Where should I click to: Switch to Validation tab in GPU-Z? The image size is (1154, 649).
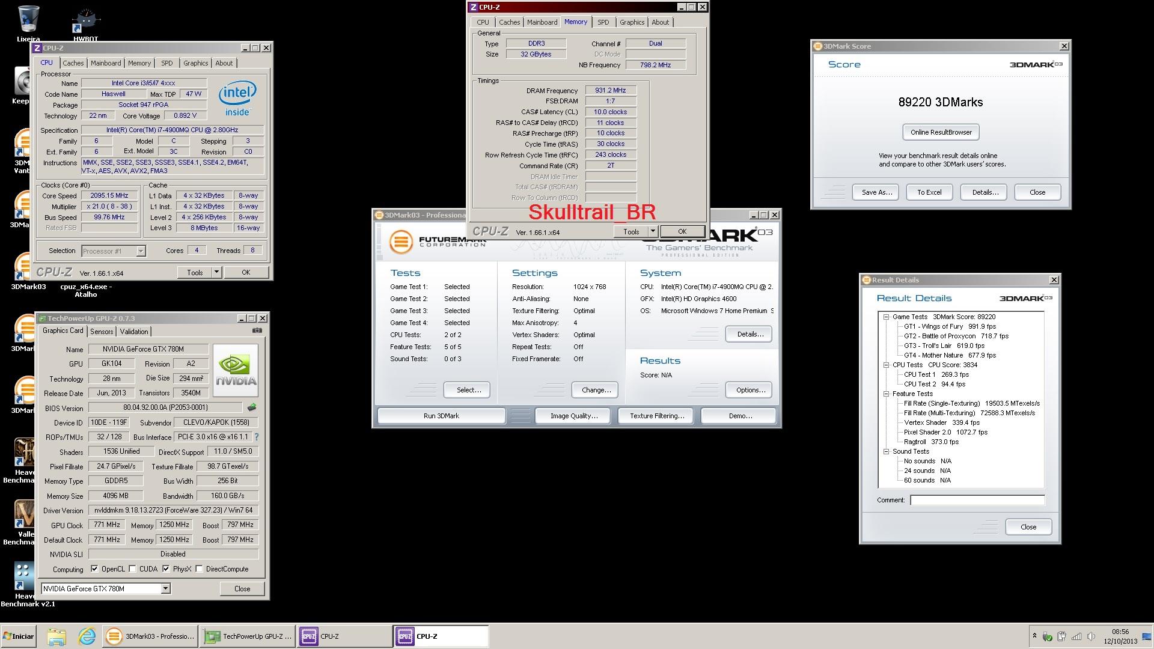click(x=134, y=332)
